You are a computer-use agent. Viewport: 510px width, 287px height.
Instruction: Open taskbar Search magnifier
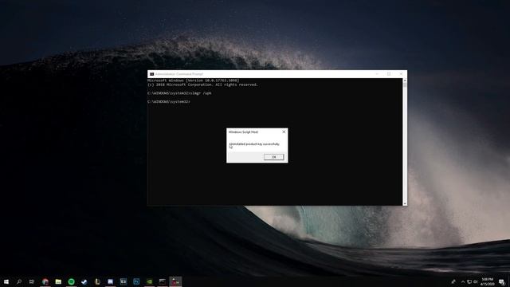tap(19, 281)
